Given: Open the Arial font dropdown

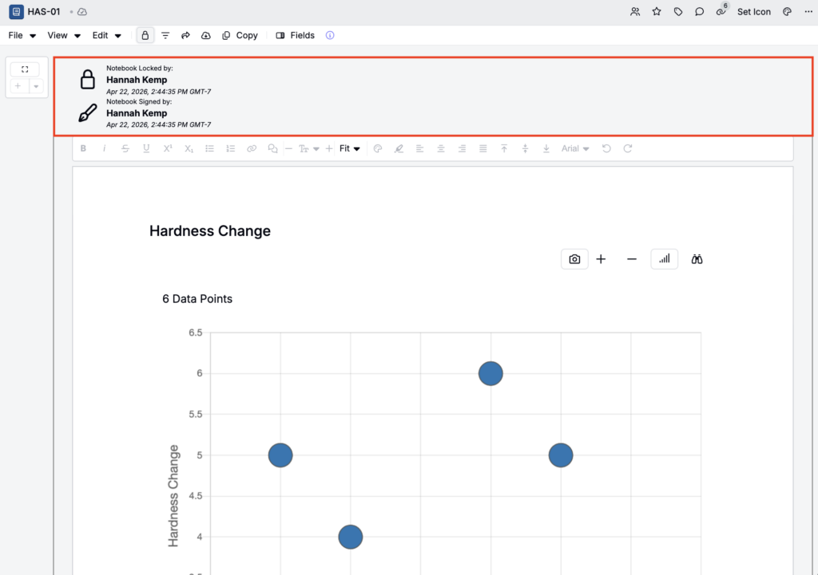Looking at the screenshot, I should point(575,148).
